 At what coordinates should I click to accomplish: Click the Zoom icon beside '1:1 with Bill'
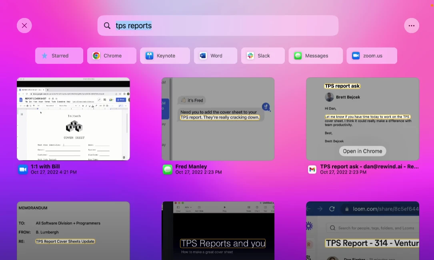23,170
